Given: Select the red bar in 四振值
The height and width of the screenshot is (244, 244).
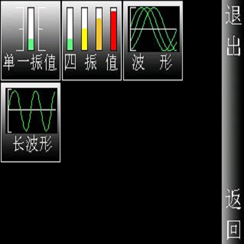Looking at the screenshot, I should [x=113, y=29].
